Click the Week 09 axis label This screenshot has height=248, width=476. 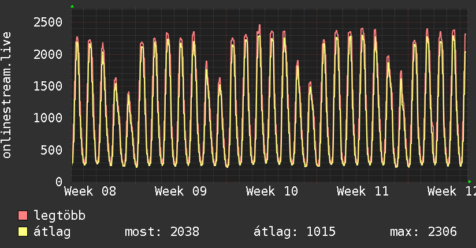181,191
